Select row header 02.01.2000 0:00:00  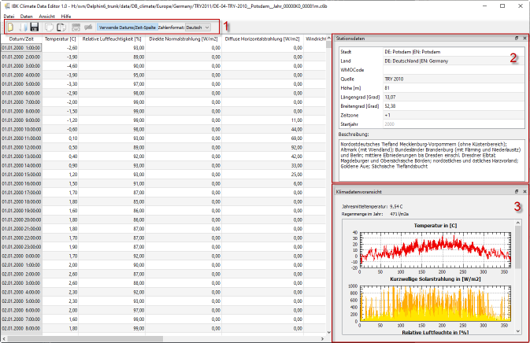(x=21, y=256)
